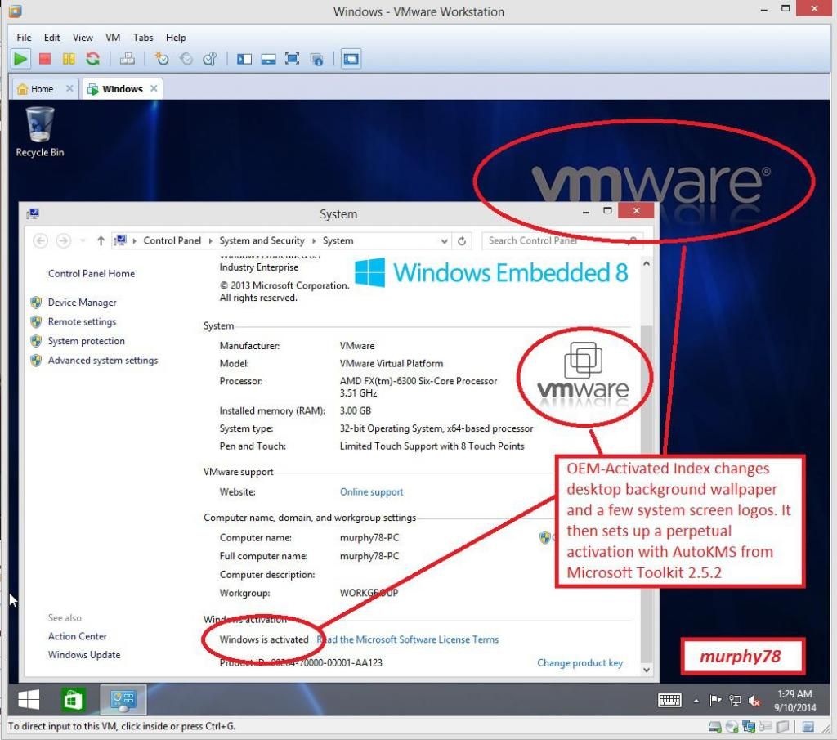This screenshot has height=740, width=837.
Task: Click the green Power On play button
Action: (20, 59)
